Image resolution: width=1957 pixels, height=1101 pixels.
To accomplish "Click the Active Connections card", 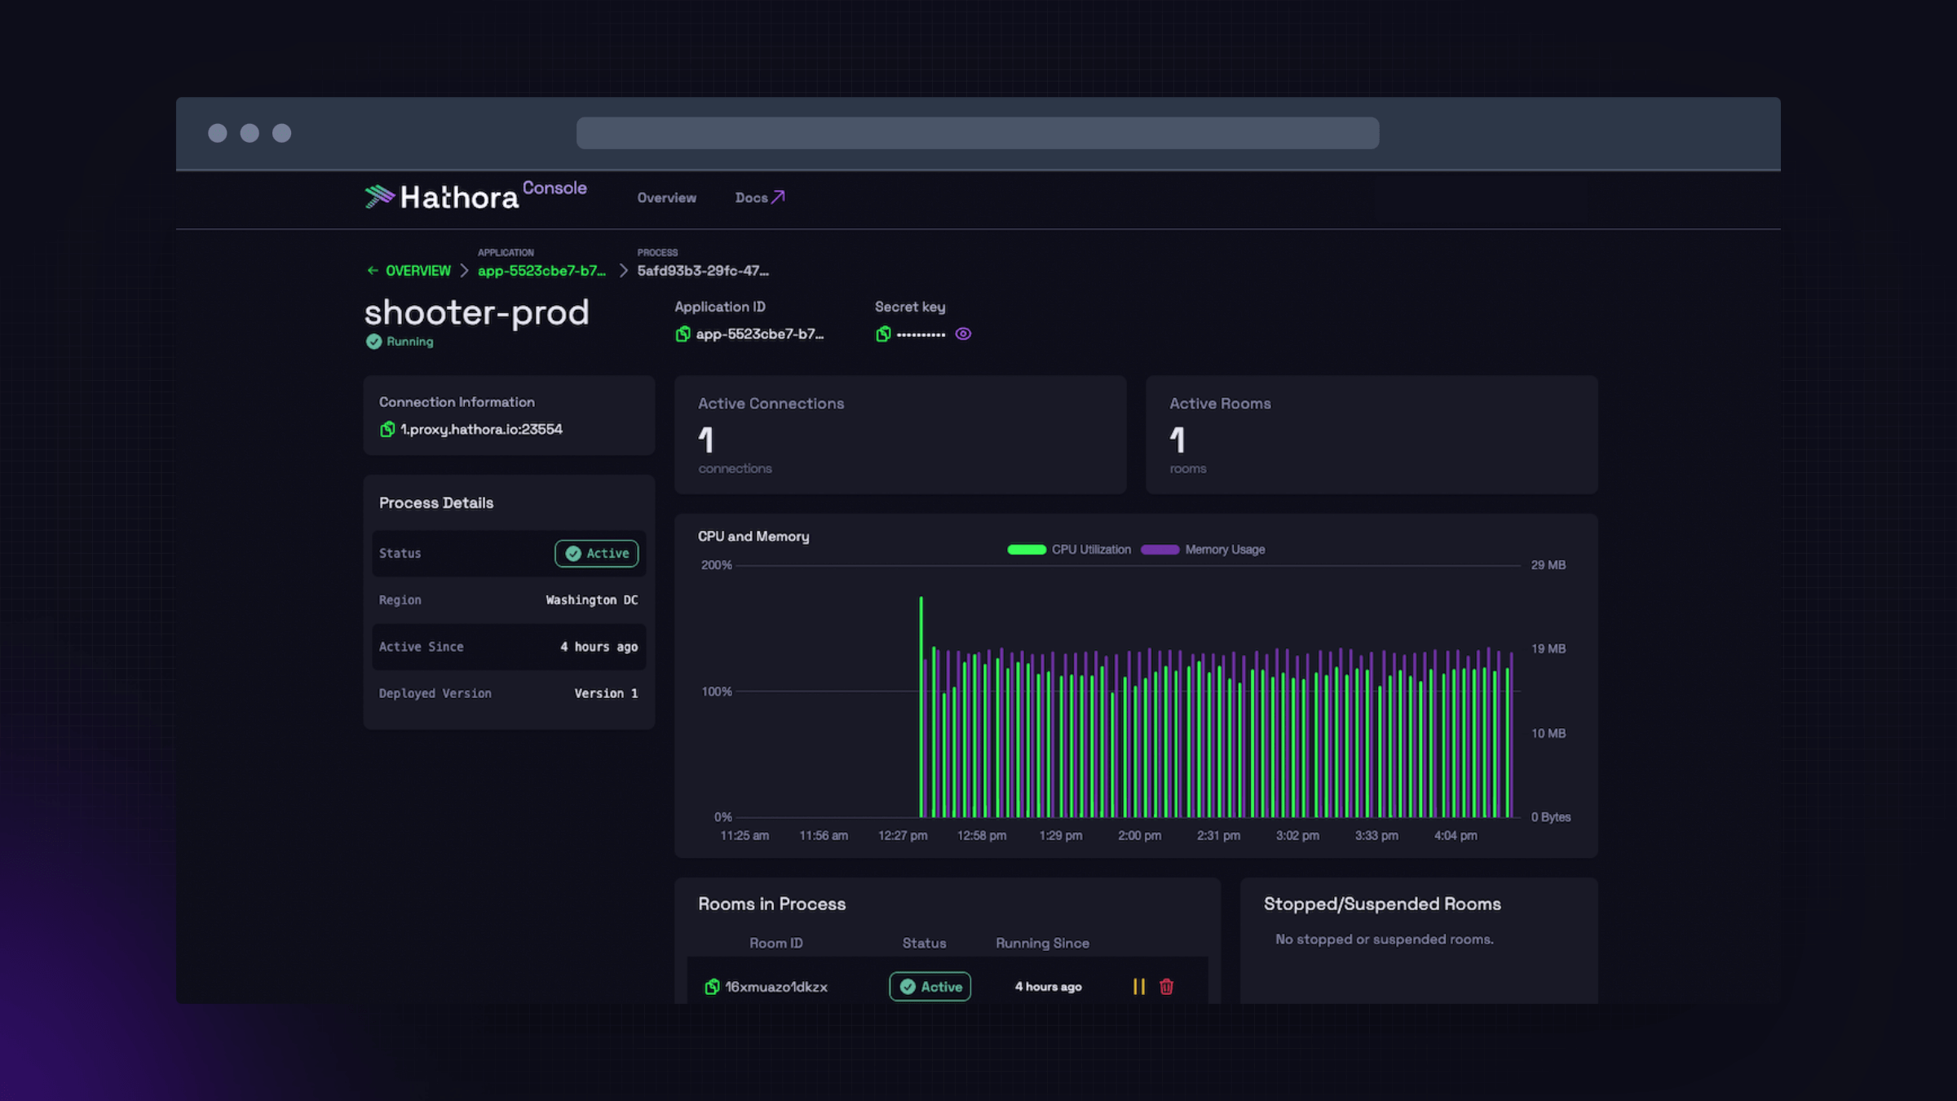I will 900,436.
